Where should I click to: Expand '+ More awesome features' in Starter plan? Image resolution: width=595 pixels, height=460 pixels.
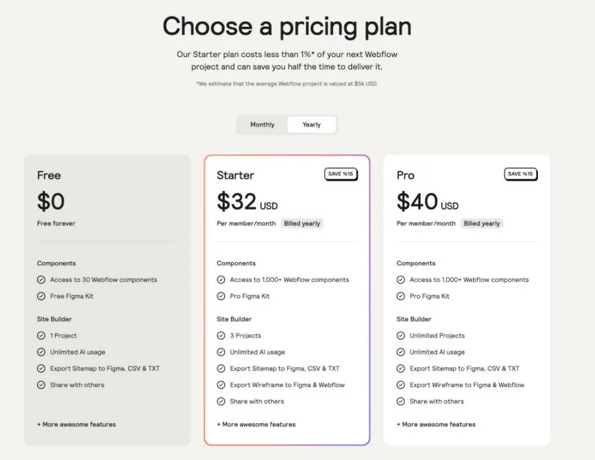click(256, 425)
